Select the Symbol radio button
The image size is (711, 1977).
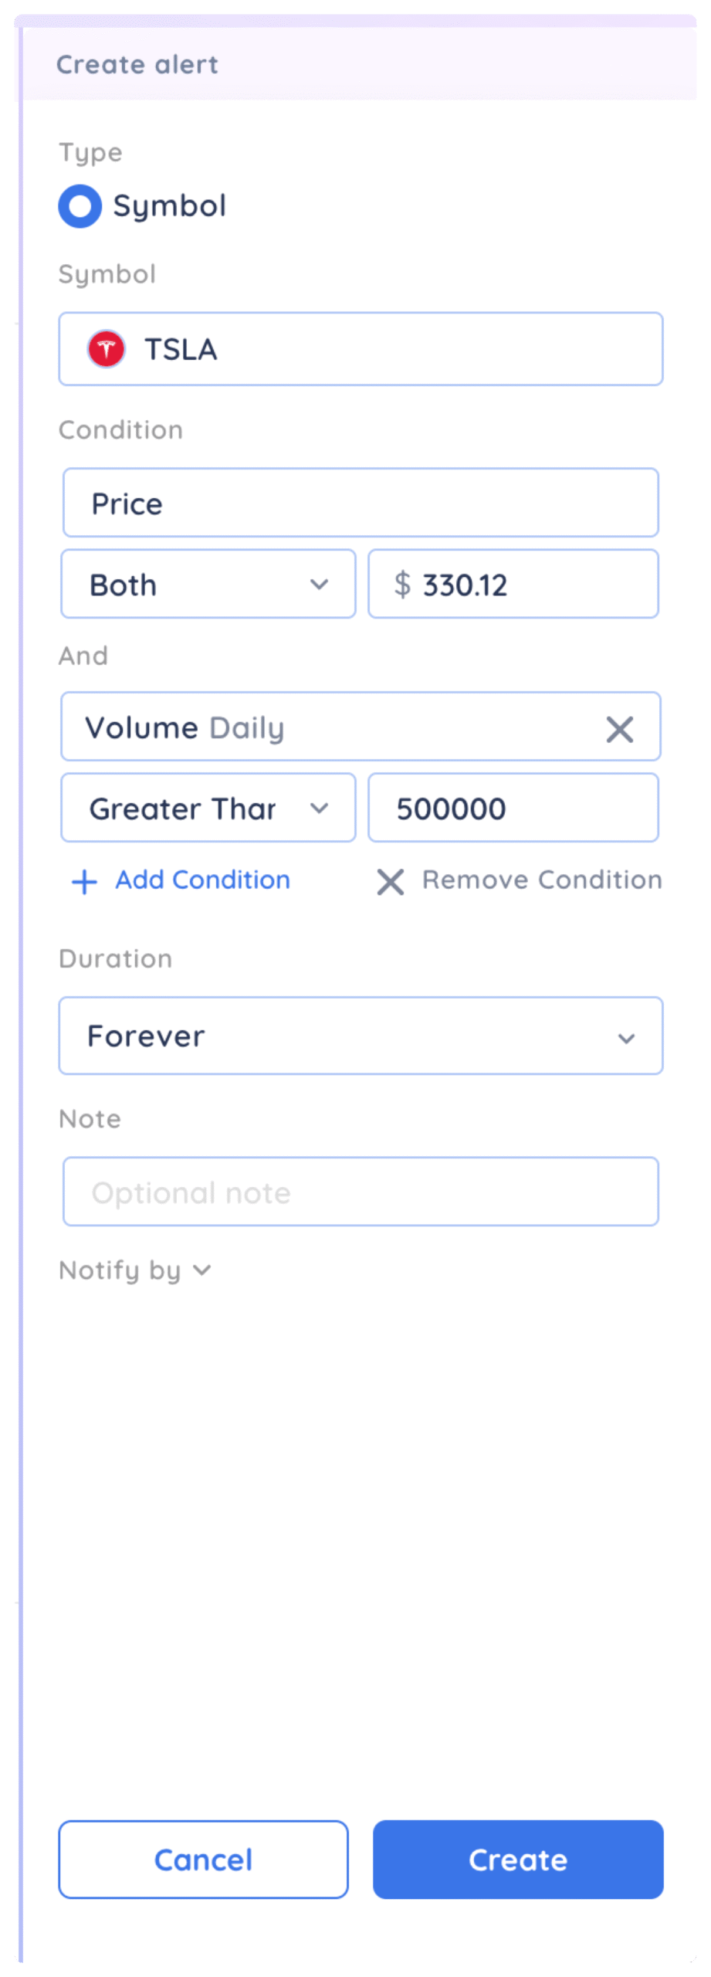[80, 206]
